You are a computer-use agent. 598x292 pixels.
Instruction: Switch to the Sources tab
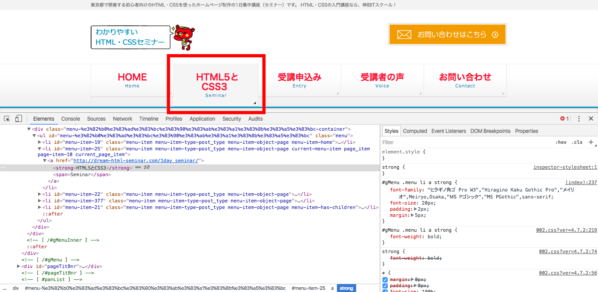point(96,119)
